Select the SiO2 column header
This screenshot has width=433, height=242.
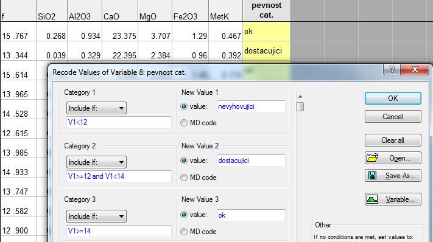click(x=52, y=10)
